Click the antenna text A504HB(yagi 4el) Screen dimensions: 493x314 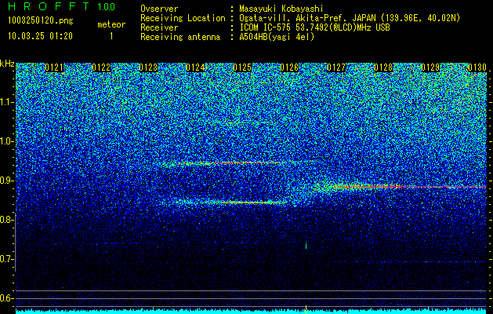(x=277, y=37)
